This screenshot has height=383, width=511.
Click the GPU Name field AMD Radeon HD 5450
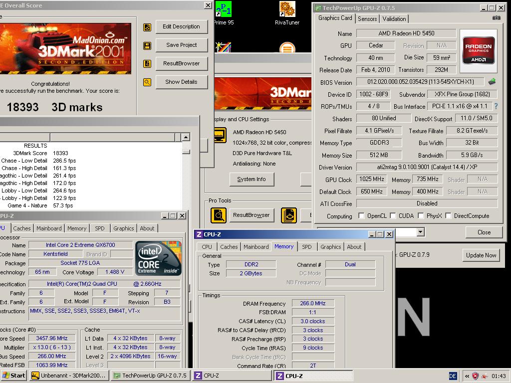point(406,33)
